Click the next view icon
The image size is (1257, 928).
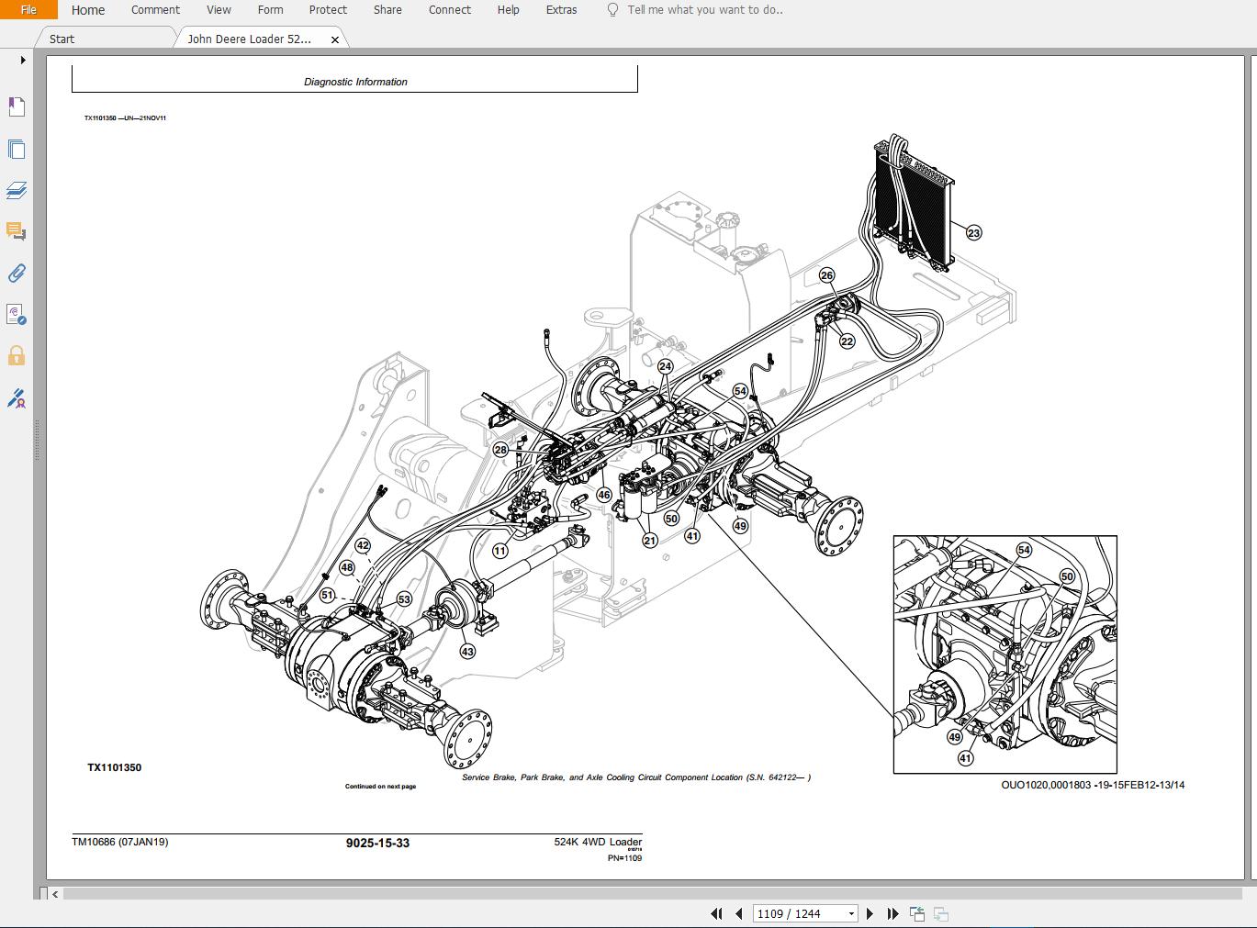tap(940, 914)
